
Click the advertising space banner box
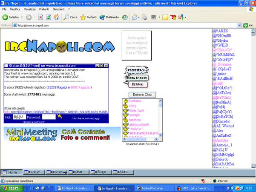[x=137, y=46]
